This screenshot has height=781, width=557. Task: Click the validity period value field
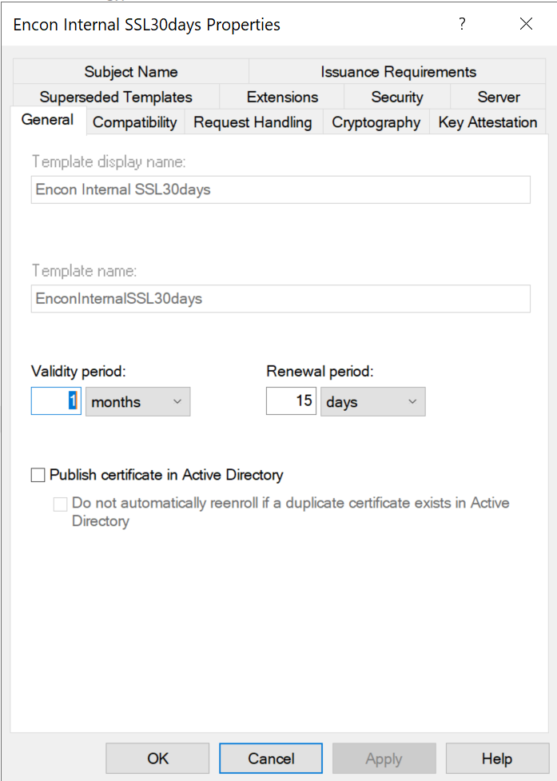[x=55, y=400]
